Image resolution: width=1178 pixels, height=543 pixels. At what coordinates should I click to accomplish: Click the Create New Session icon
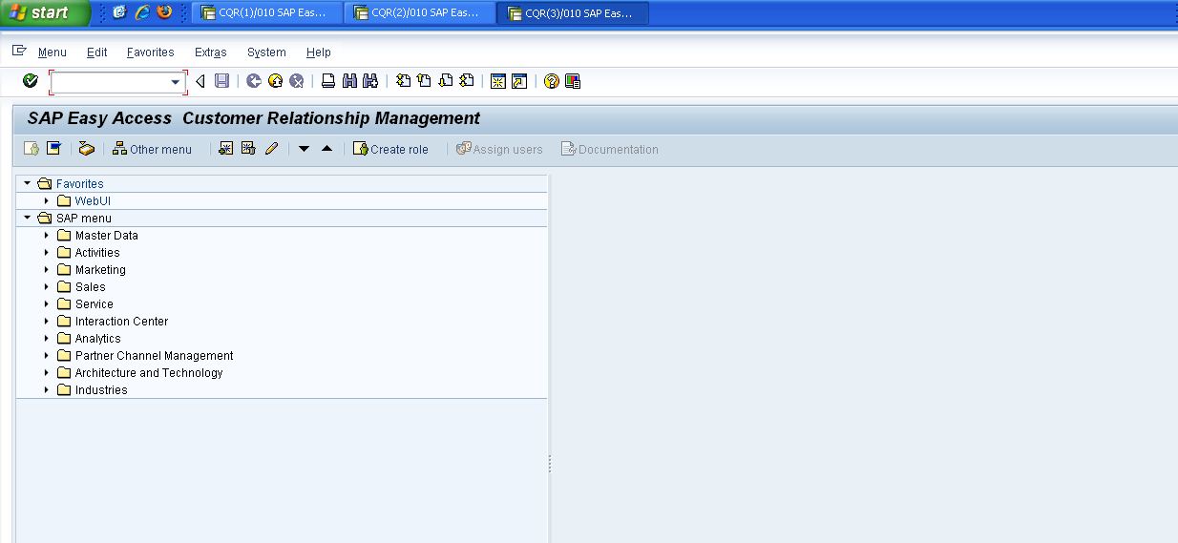coord(497,81)
